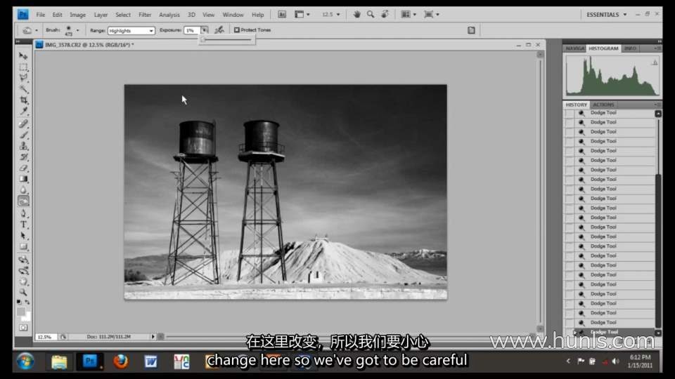This screenshot has height=379, width=675.
Task: Pick the Clone Stamp tool
Action: (24, 146)
